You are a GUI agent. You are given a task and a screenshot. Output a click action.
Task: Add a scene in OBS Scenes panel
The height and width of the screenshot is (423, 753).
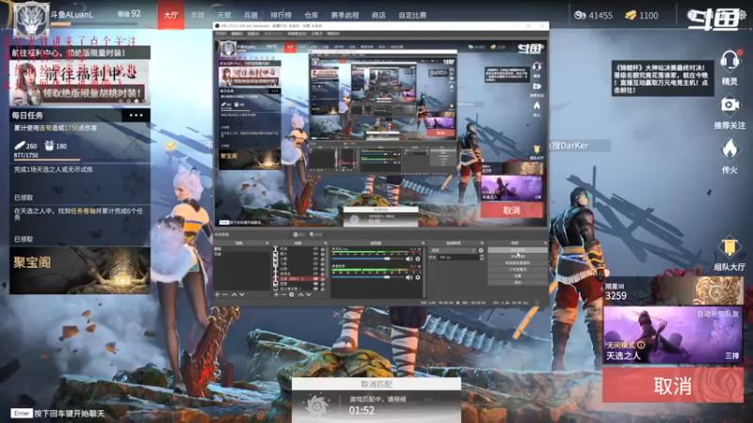pyautogui.click(x=217, y=294)
